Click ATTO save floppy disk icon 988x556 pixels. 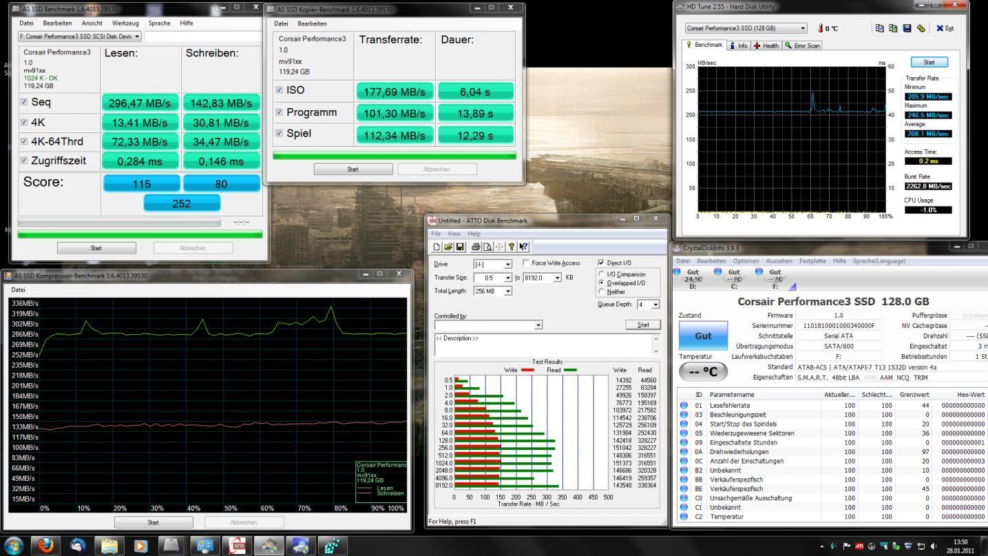460,247
